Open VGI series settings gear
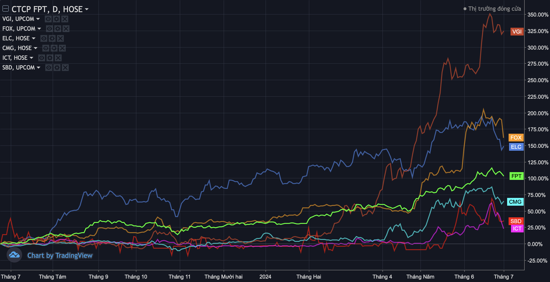550x282 pixels. (56, 19)
